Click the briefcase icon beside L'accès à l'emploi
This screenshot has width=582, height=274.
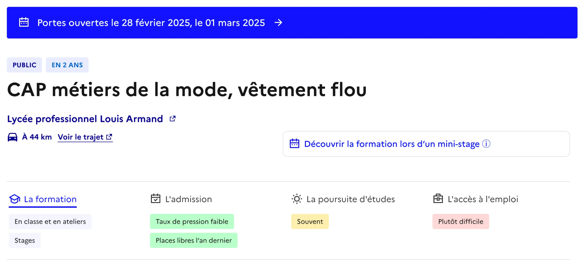[x=438, y=199]
